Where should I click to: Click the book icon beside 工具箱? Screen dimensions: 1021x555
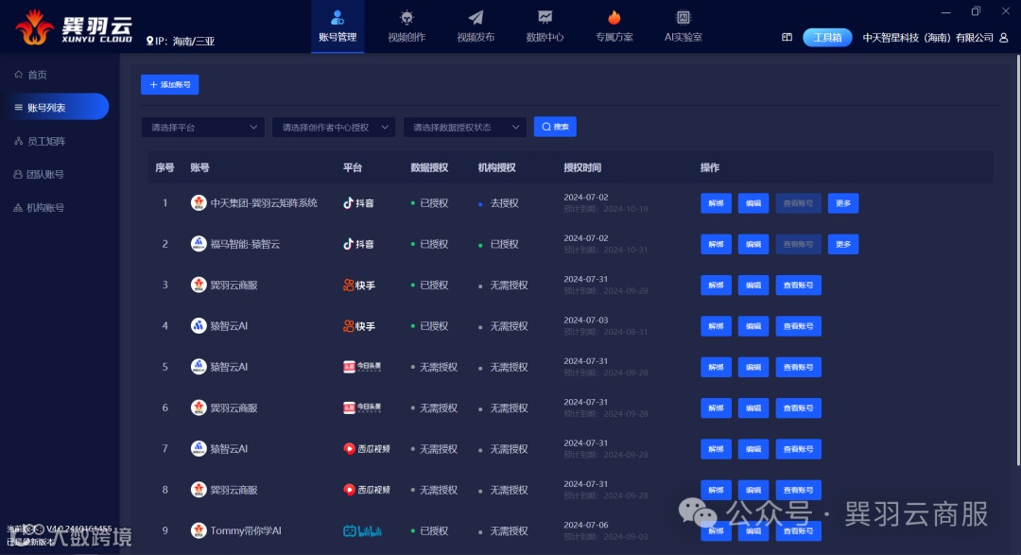click(787, 37)
